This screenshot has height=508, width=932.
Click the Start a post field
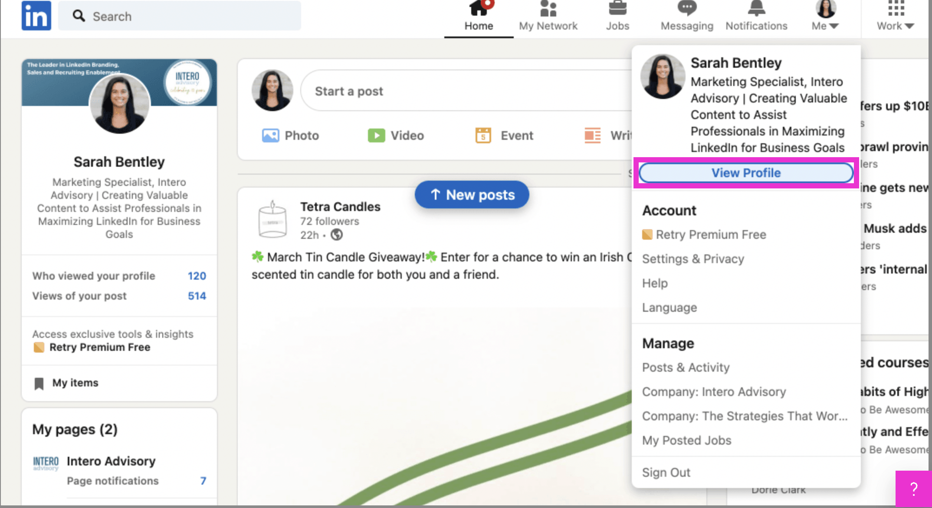(x=467, y=91)
